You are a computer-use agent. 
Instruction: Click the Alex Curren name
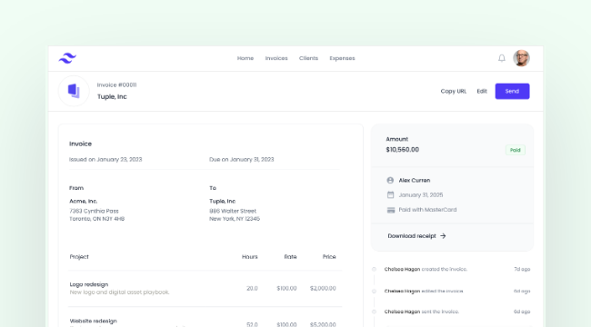(415, 181)
